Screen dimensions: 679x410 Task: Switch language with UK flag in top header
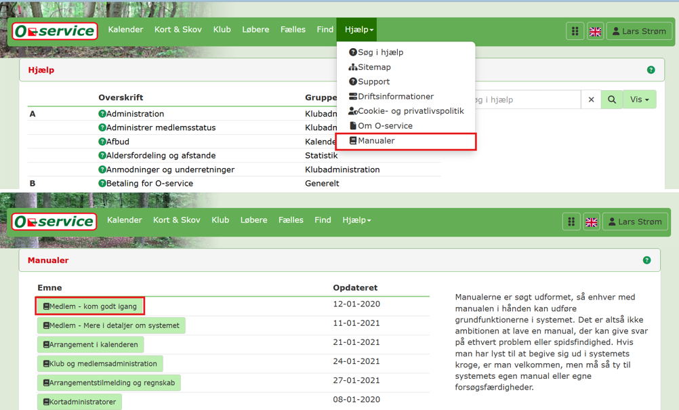[596, 31]
